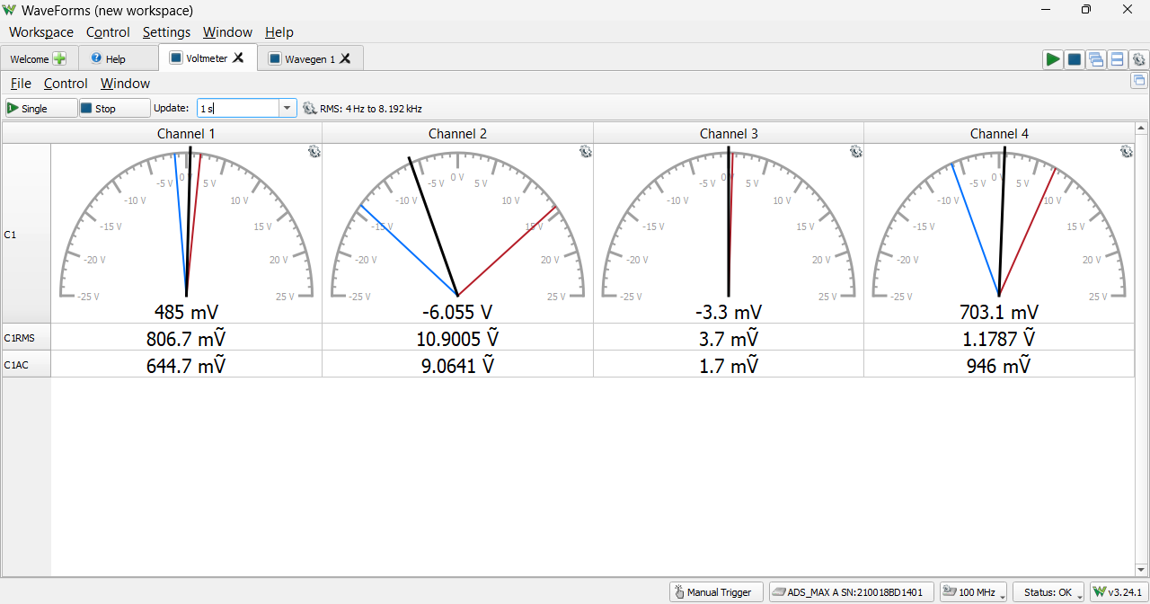Switch to the Wavegen 1 tab

(x=310, y=59)
